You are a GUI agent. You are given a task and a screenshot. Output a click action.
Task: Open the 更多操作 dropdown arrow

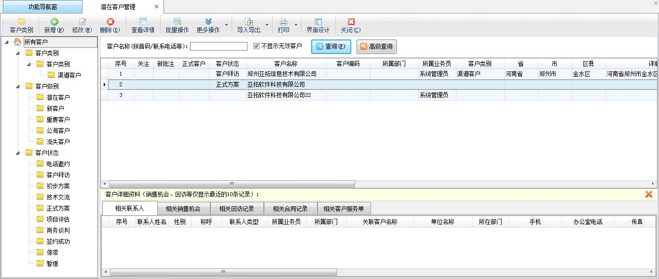click(226, 25)
